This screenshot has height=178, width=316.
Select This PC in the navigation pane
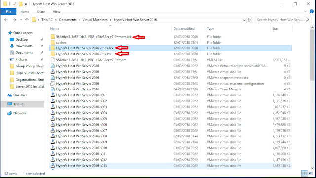pyautogui.click(x=19, y=104)
